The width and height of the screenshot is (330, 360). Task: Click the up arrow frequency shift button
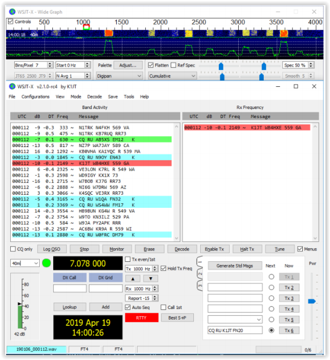133,279
